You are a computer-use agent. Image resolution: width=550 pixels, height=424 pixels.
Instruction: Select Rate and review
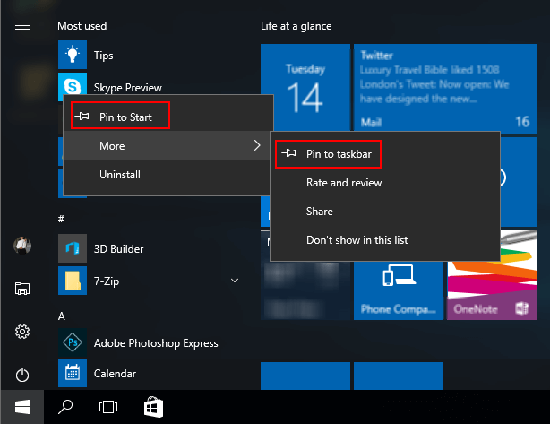coord(385,183)
